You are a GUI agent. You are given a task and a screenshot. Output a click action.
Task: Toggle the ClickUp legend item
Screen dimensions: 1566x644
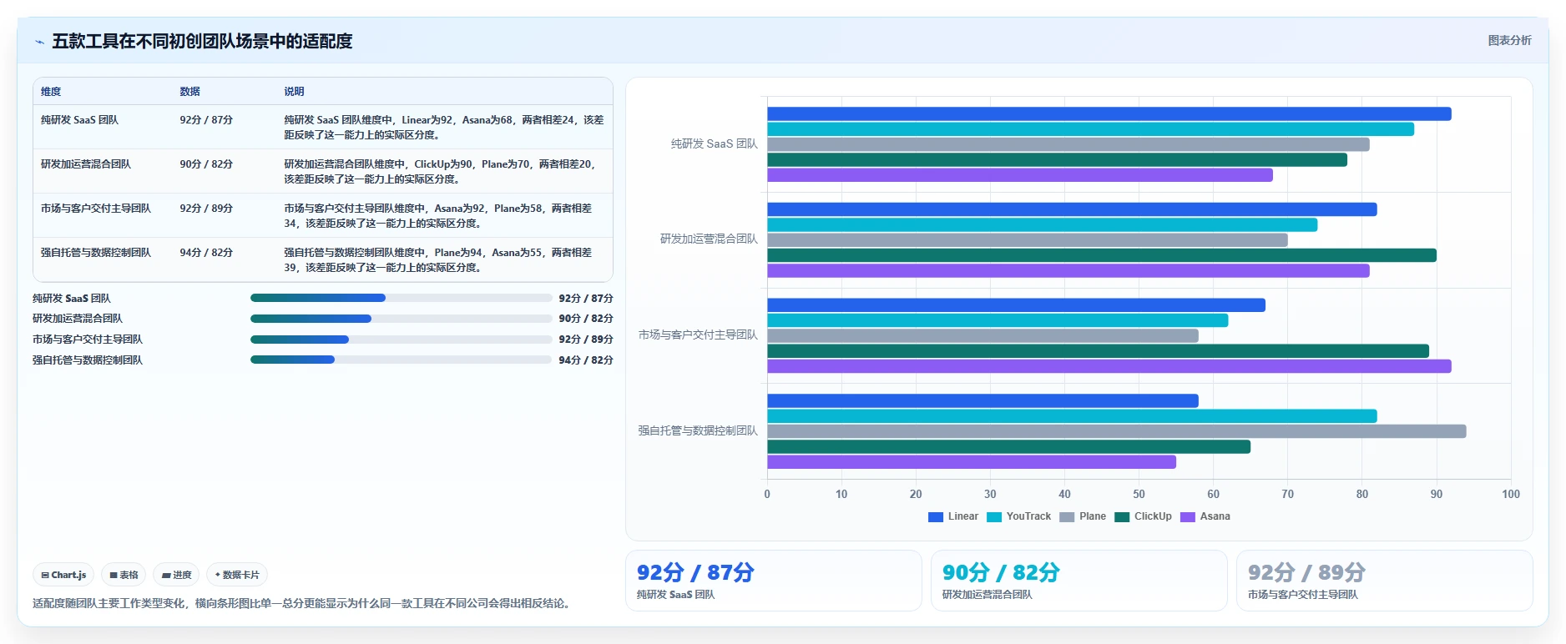click(1143, 516)
